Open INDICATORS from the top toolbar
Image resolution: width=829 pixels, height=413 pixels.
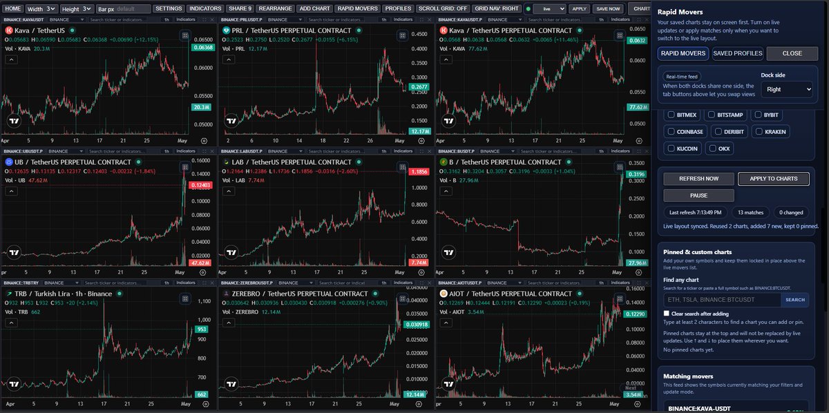pos(205,9)
